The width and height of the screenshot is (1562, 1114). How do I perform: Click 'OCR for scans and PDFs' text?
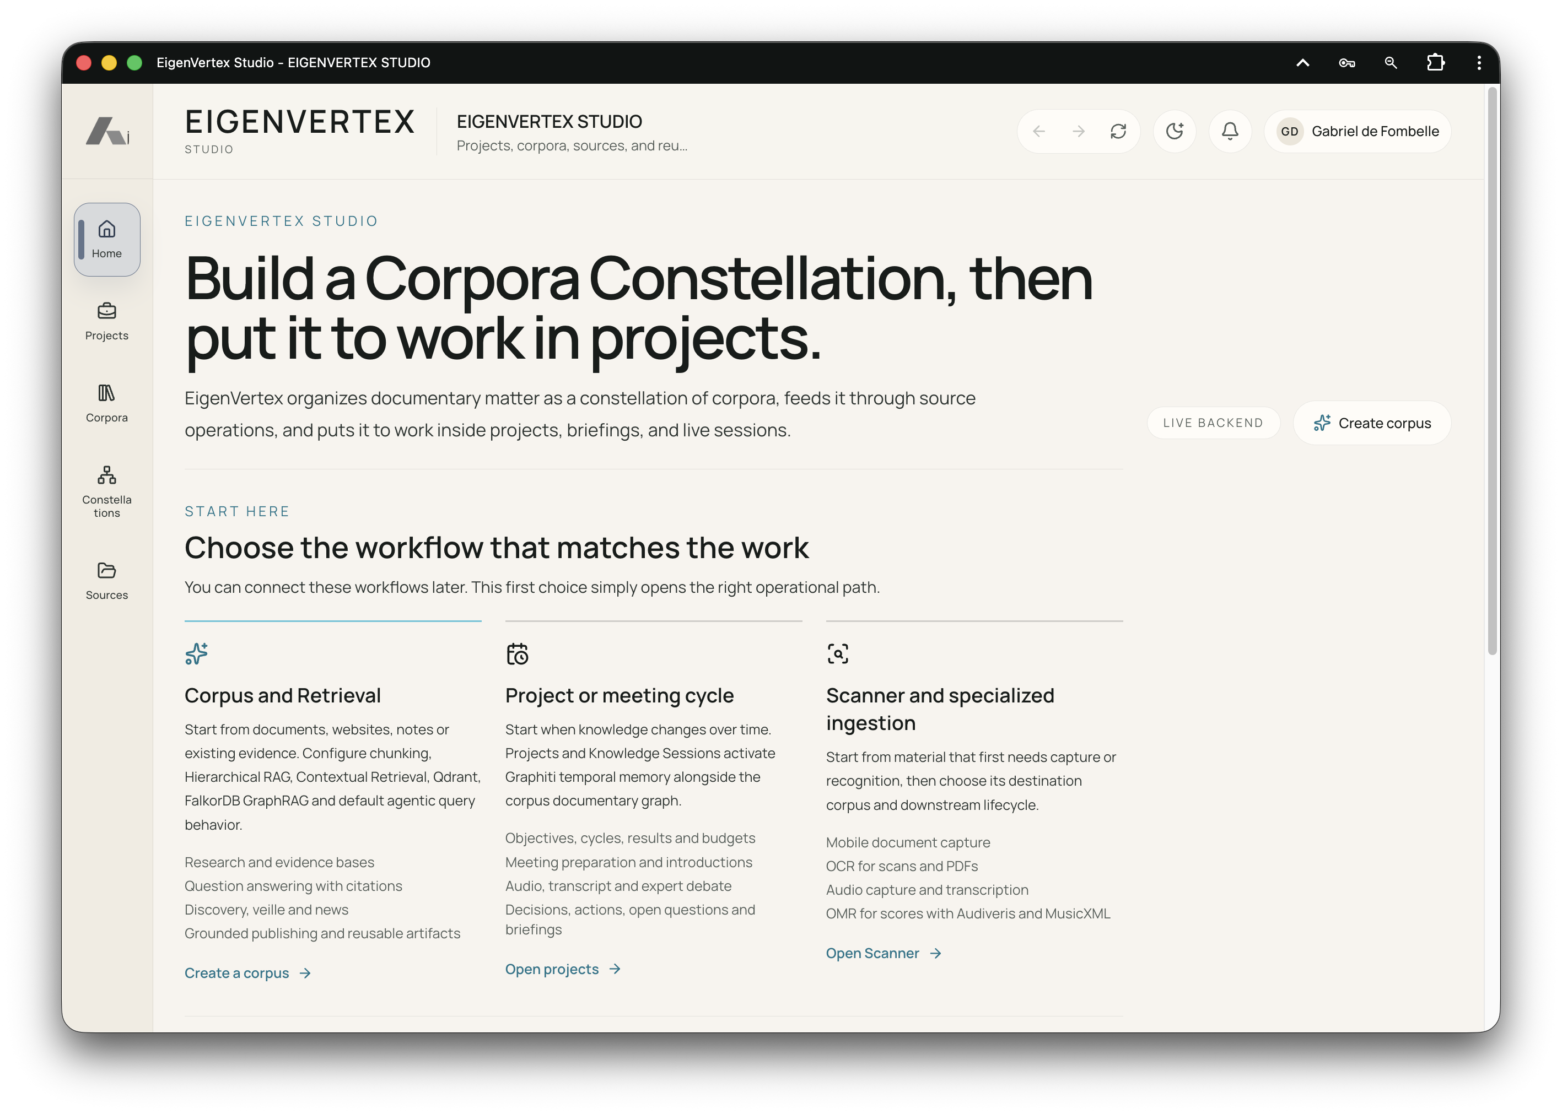[x=902, y=867]
